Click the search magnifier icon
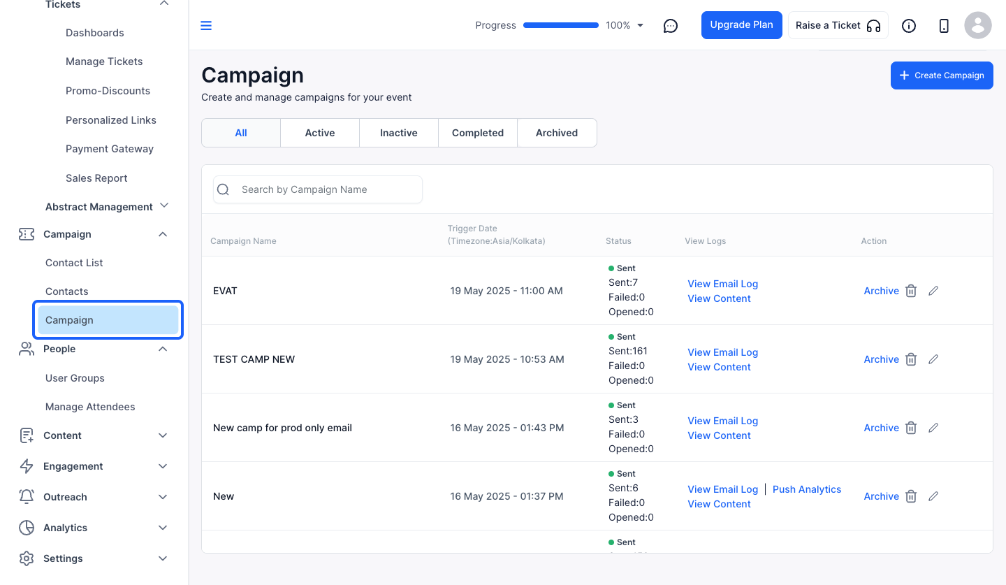The width and height of the screenshot is (1006, 585). tap(224, 189)
